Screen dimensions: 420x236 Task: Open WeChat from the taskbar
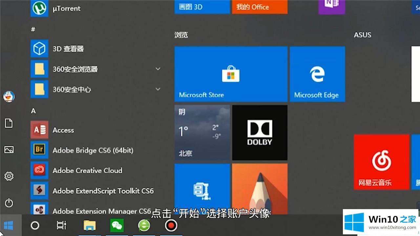[117, 225]
